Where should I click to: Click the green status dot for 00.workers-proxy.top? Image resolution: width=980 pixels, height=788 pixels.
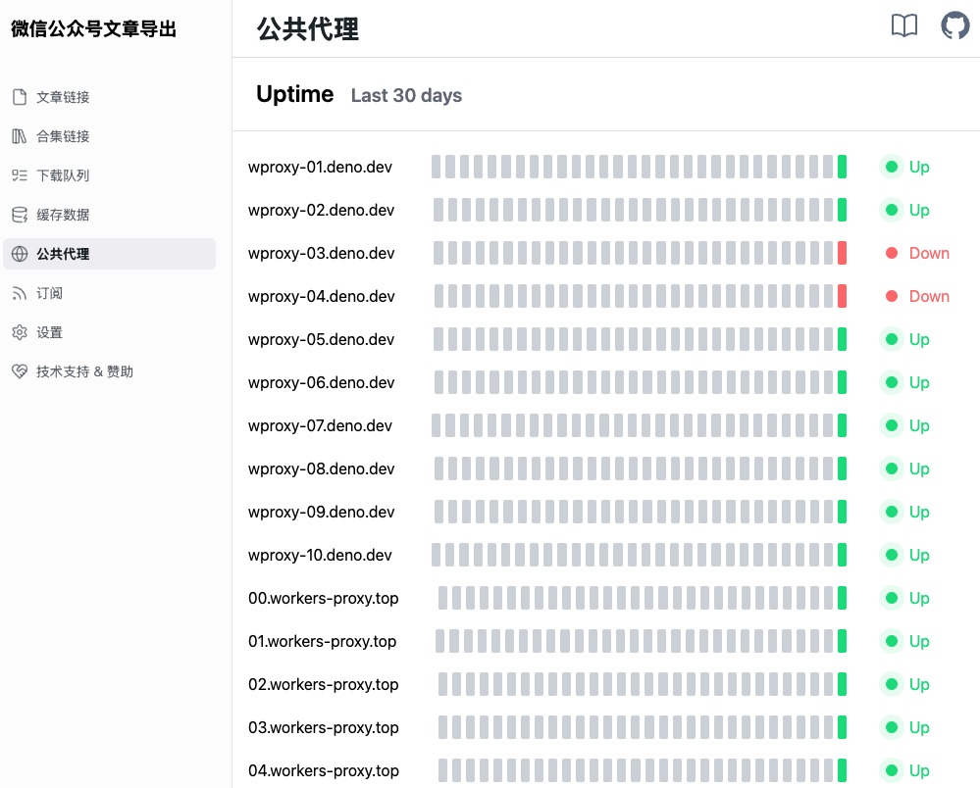pyautogui.click(x=892, y=598)
